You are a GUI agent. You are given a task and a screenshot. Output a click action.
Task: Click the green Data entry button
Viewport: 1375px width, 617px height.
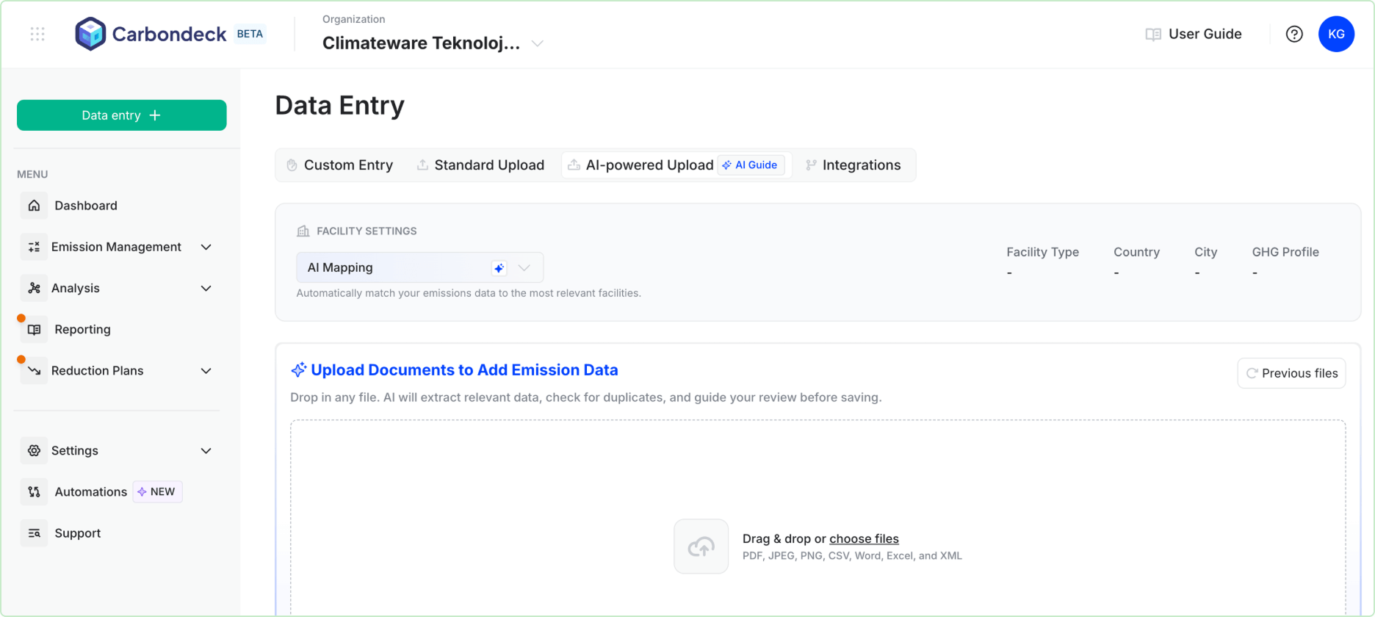click(x=121, y=115)
